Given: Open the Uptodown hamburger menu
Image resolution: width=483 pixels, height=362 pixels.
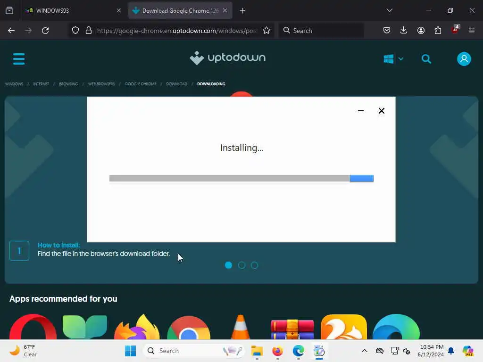Looking at the screenshot, I should click(x=19, y=59).
